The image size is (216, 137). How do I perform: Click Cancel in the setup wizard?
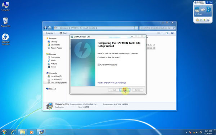(138, 90)
